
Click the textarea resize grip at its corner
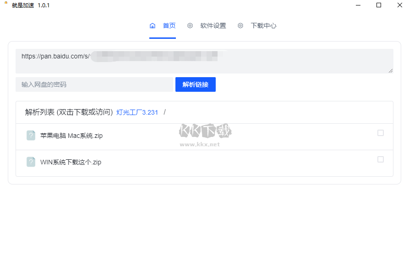[x=392, y=71]
